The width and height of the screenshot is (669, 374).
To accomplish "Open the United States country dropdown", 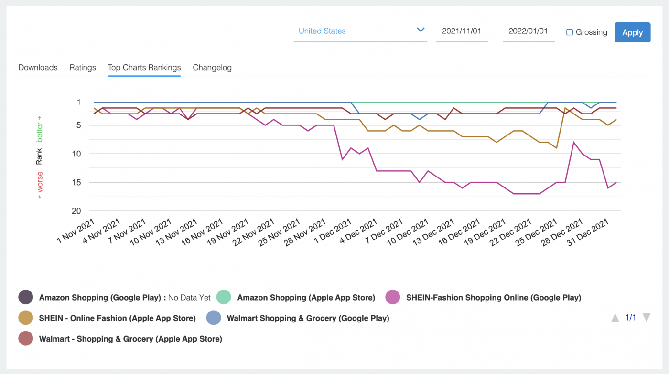I will (x=360, y=31).
